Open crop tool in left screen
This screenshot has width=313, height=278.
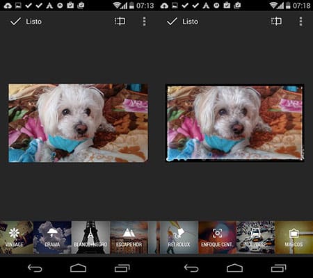tap(120, 22)
